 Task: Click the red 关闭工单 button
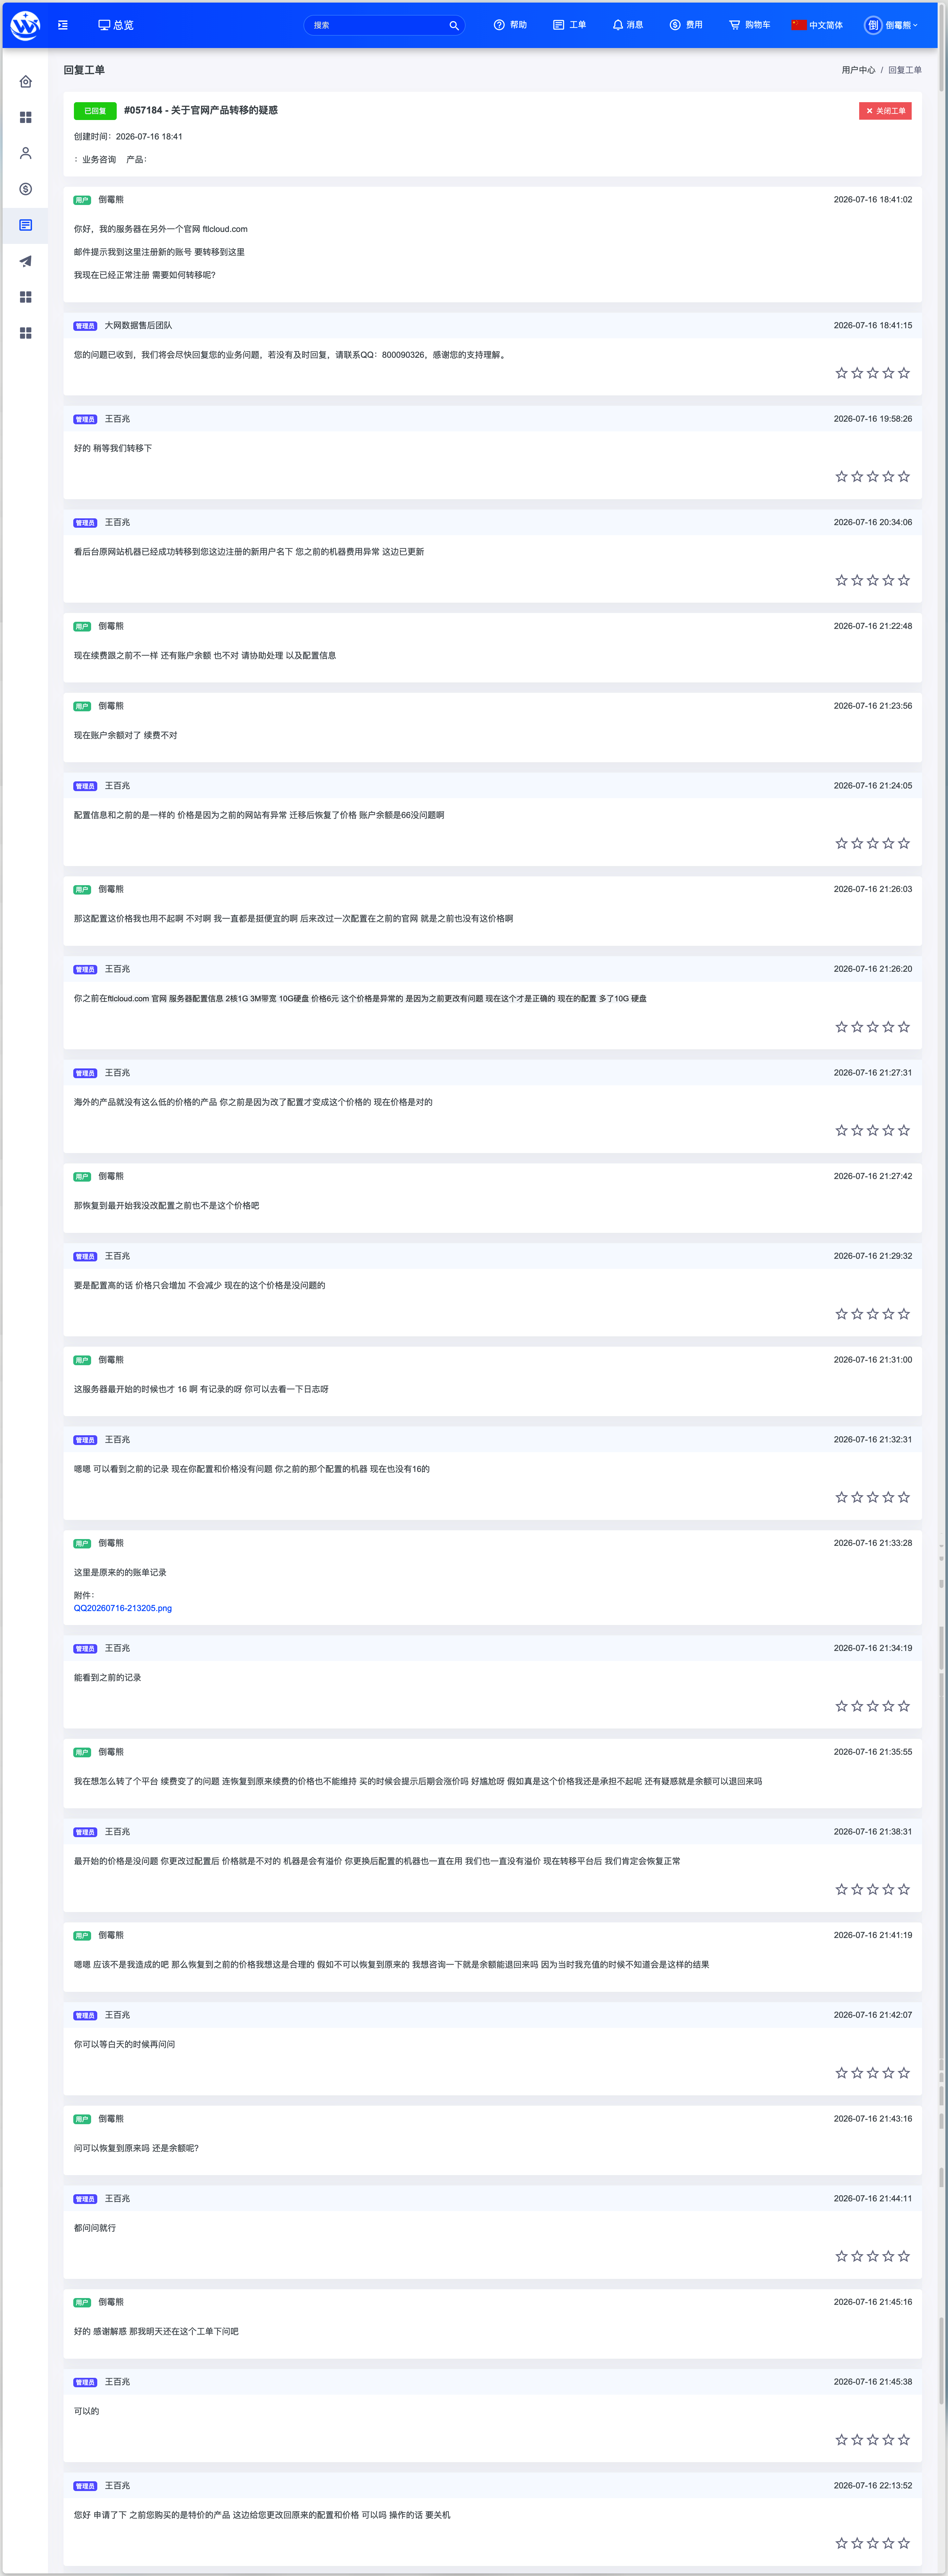[885, 111]
